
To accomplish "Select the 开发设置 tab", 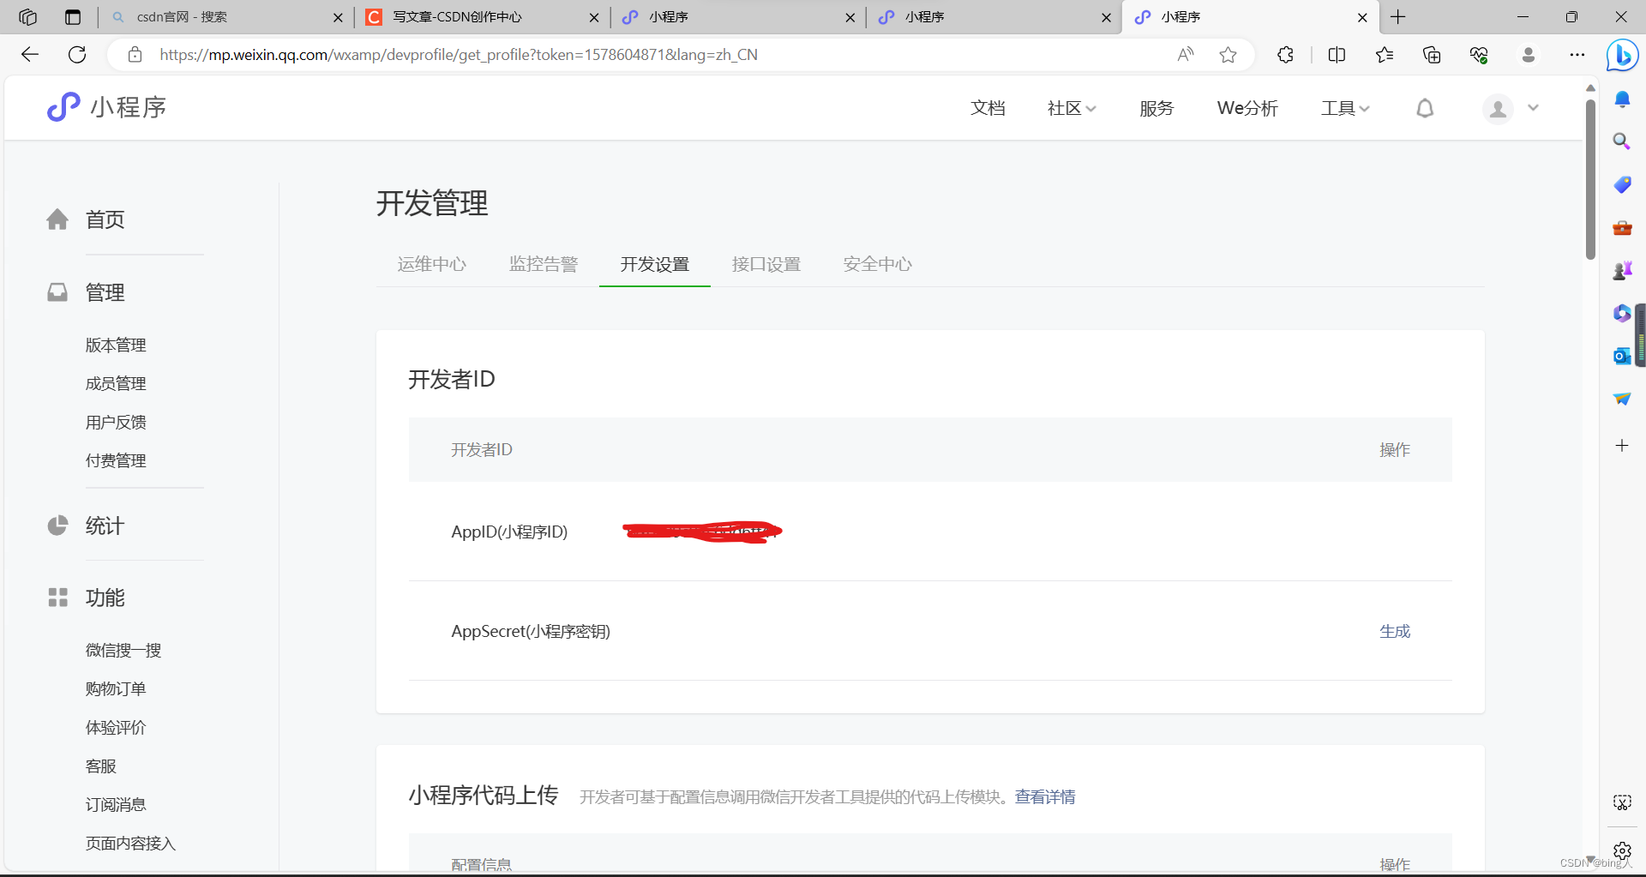I will (655, 264).
